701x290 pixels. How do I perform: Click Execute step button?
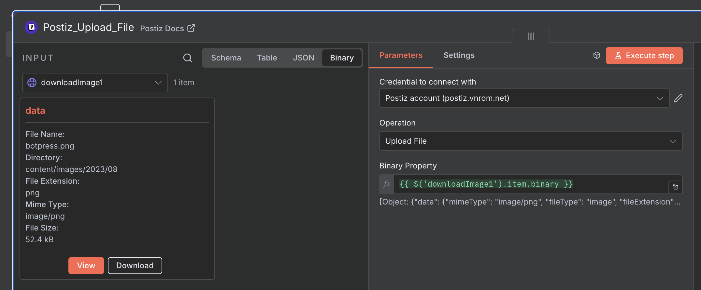[644, 56]
